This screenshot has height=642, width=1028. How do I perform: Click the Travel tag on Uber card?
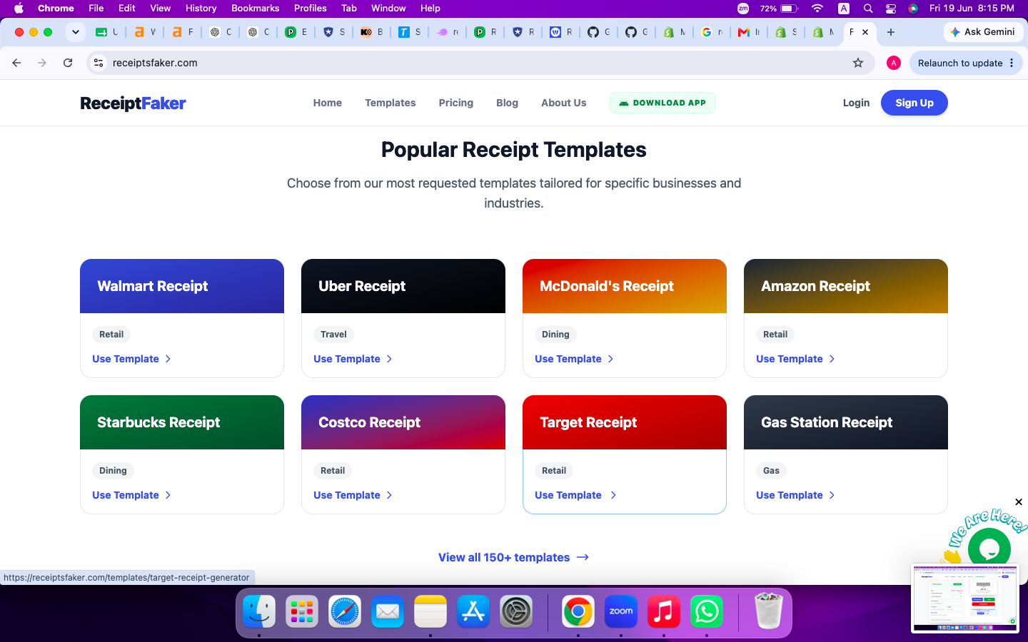333,335
